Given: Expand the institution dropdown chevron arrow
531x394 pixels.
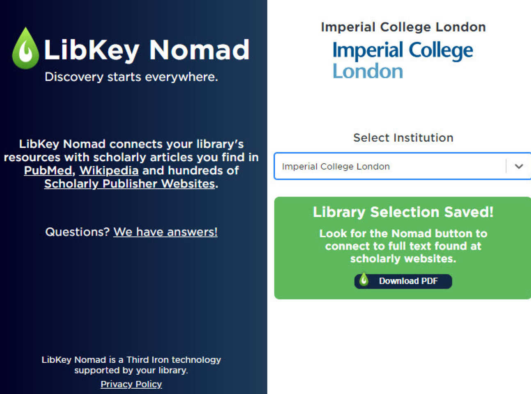Looking at the screenshot, I should (x=519, y=166).
